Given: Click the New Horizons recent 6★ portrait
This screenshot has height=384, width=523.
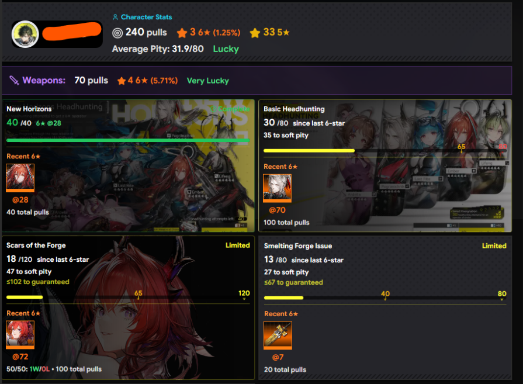Looking at the screenshot, I should (x=20, y=178).
